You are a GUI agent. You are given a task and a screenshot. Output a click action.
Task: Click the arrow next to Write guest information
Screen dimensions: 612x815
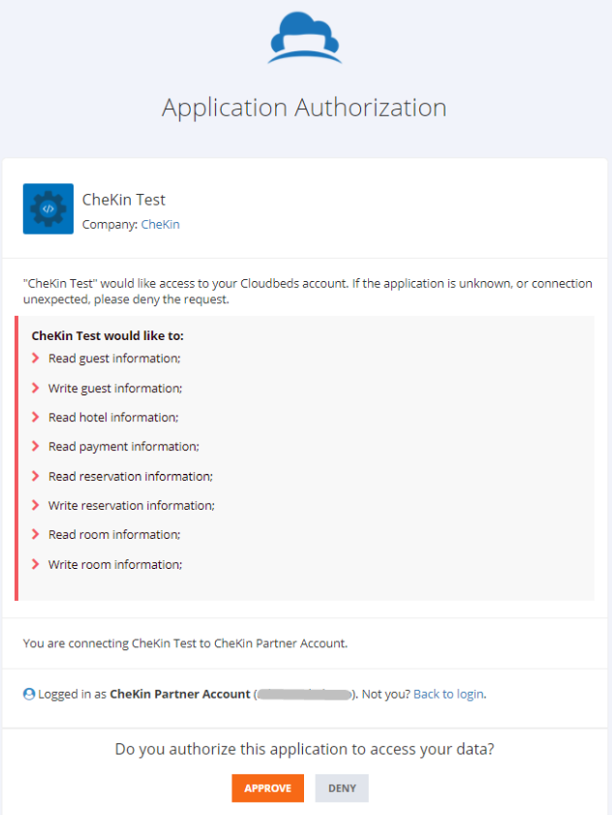(x=35, y=388)
